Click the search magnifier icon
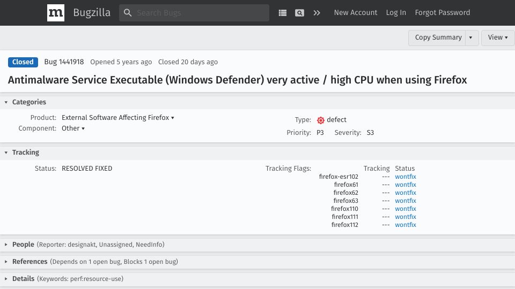Viewport: 515px width, 289px height. 128,13
